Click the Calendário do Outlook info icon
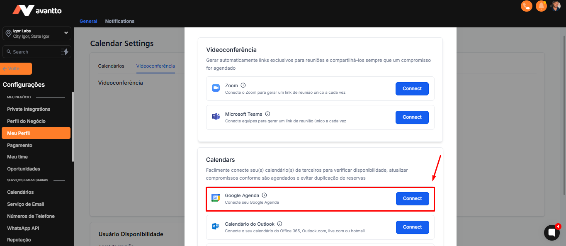This screenshot has width=566, height=246. click(x=279, y=224)
